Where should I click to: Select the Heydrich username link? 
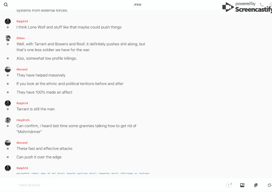click(x=23, y=120)
